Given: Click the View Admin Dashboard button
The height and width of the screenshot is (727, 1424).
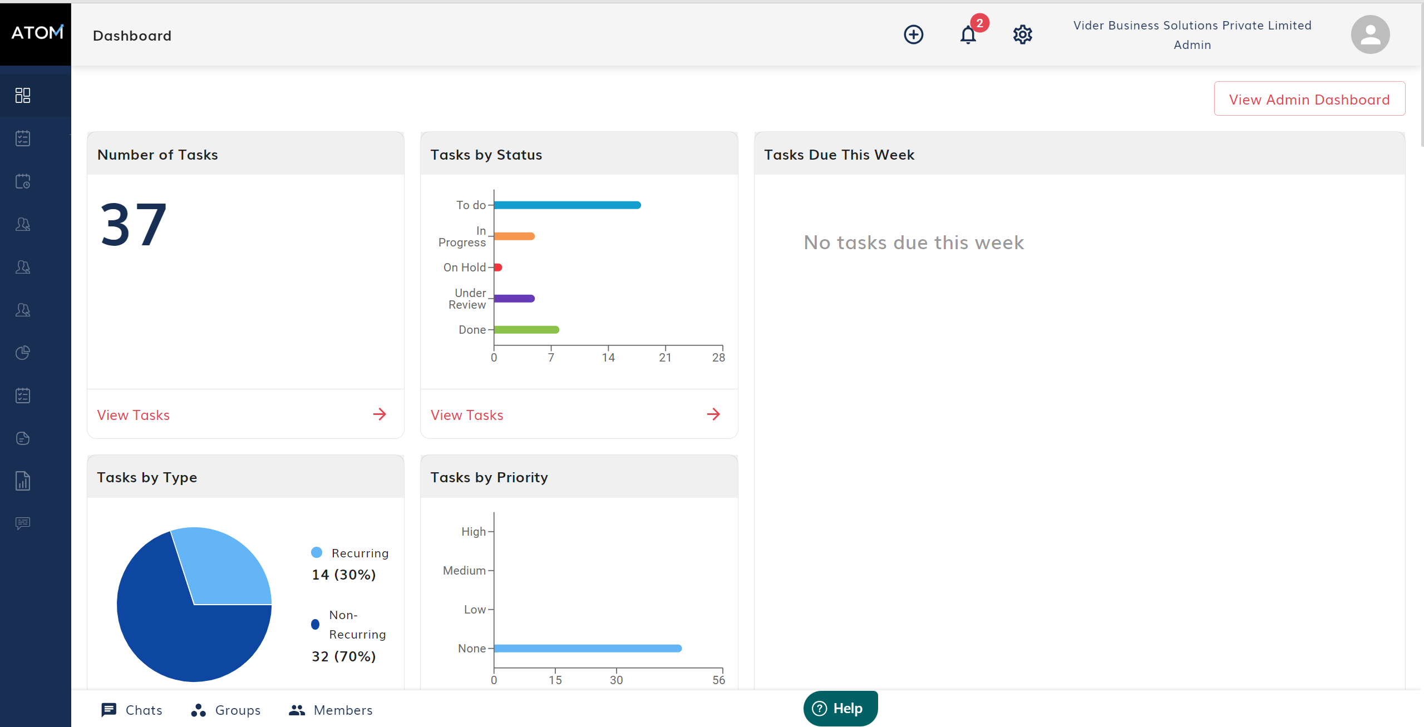Looking at the screenshot, I should [x=1309, y=99].
